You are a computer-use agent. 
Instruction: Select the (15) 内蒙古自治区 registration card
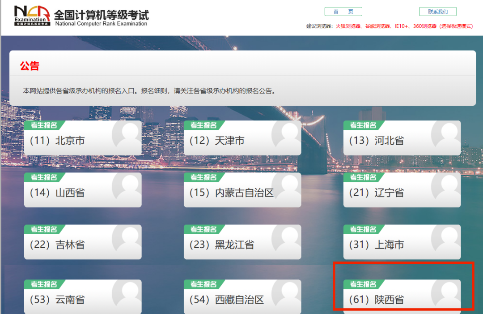click(242, 190)
